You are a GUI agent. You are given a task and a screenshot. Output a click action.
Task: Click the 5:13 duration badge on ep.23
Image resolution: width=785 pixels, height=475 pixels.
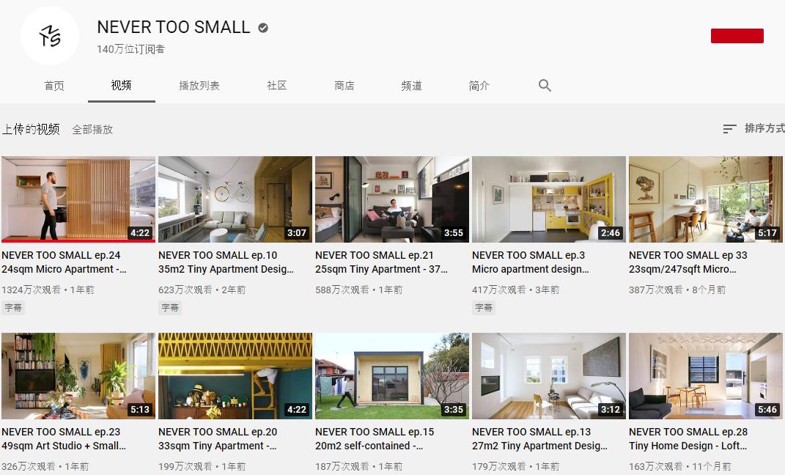[x=140, y=410]
